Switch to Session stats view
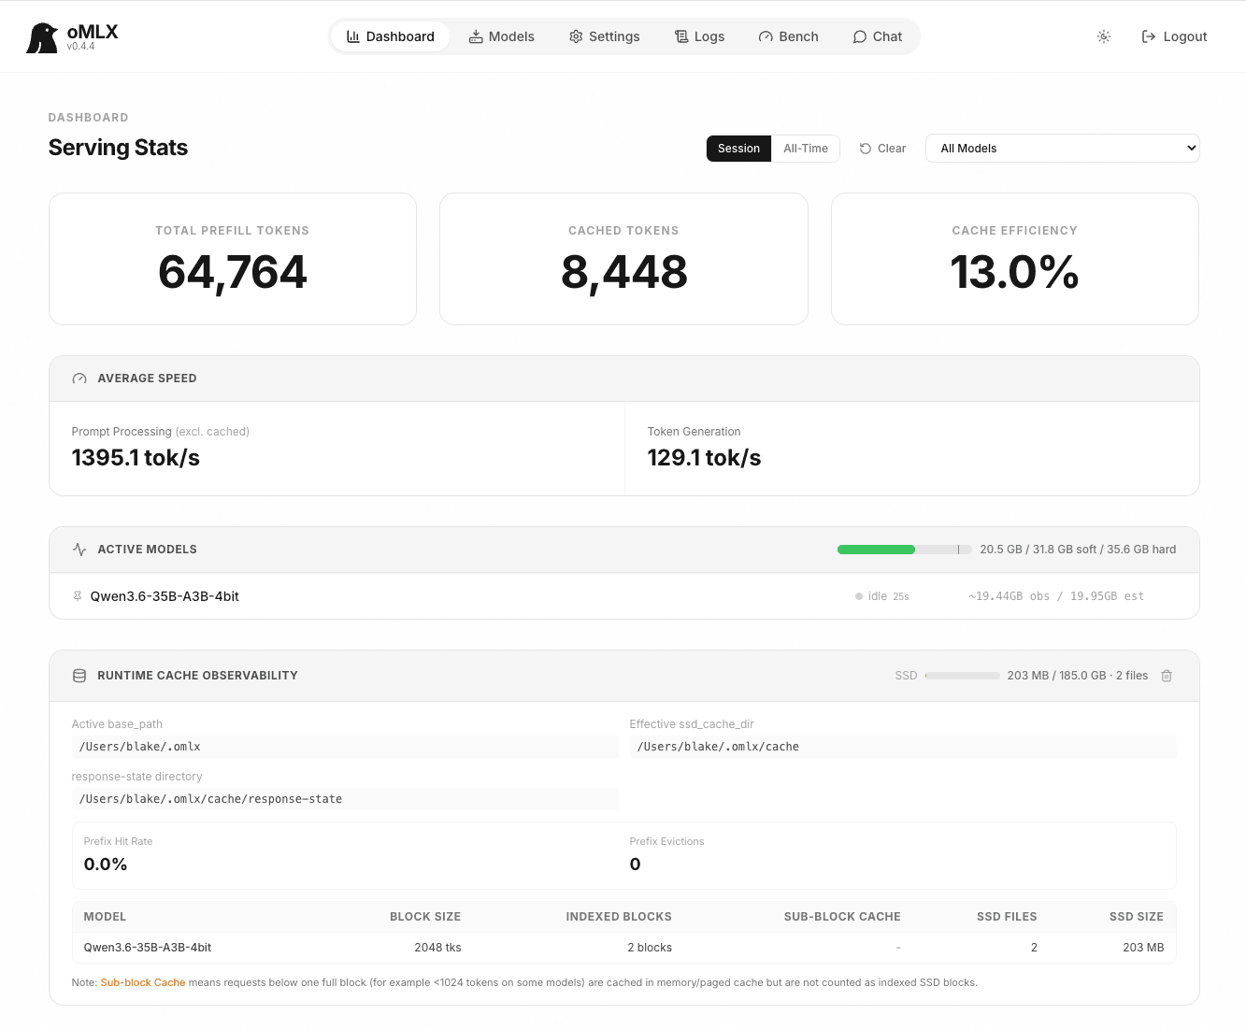1246x1029 pixels. point(738,149)
